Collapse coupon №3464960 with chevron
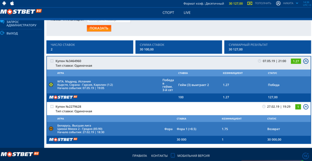312x161 pixels. (x=306, y=61)
